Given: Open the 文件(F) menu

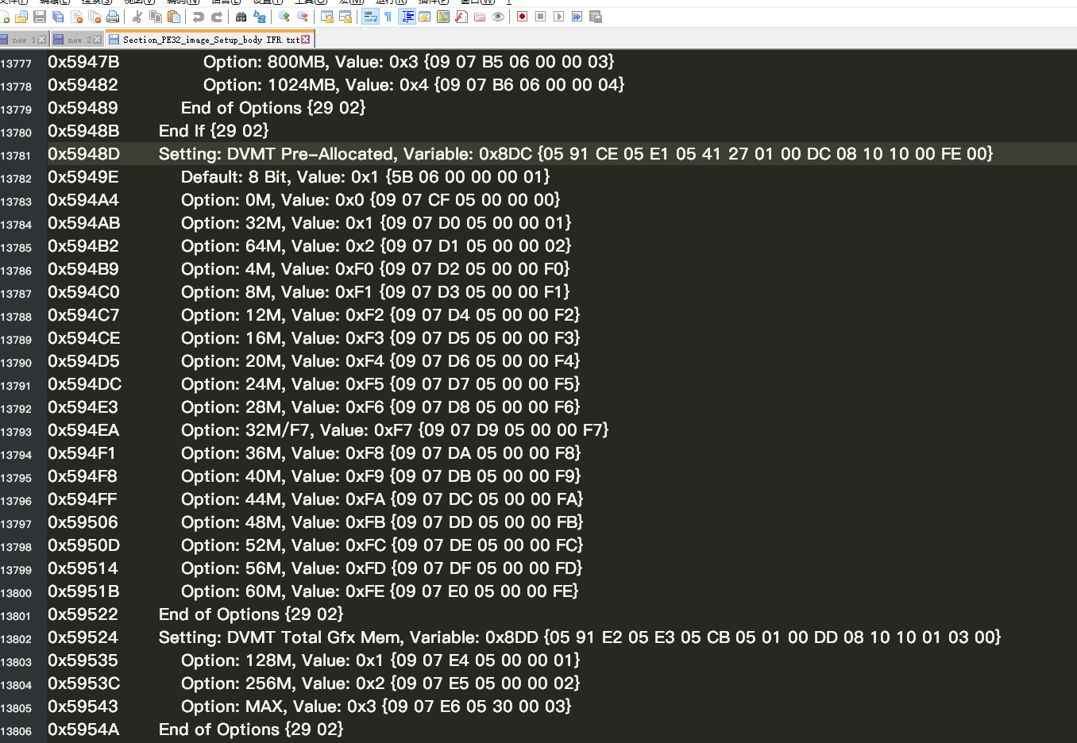Looking at the screenshot, I should pyautogui.click(x=12, y=3).
